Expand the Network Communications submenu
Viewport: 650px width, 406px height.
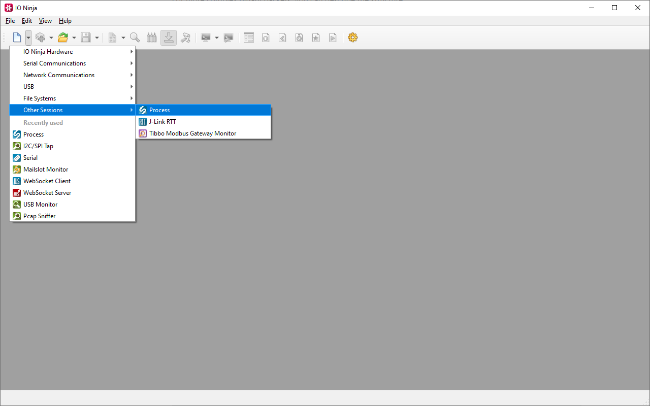click(x=73, y=75)
